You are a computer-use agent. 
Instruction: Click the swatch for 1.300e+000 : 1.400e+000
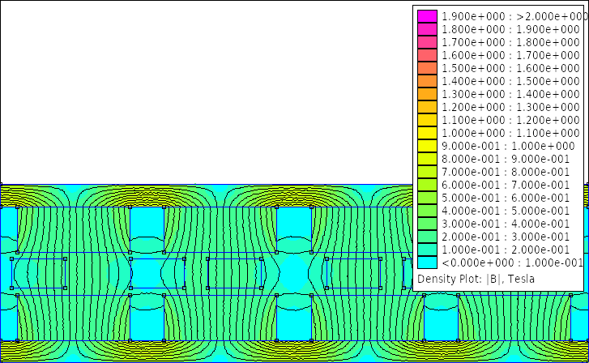click(427, 94)
